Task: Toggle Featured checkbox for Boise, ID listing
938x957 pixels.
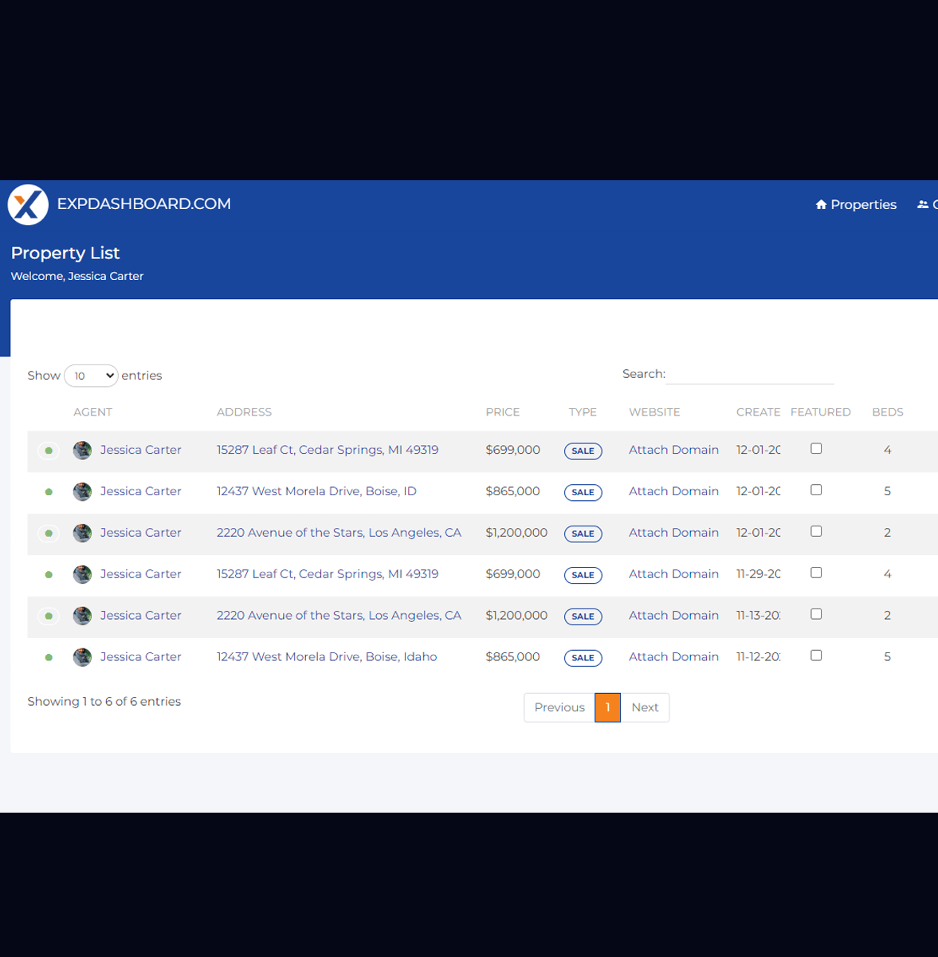Action: [816, 490]
